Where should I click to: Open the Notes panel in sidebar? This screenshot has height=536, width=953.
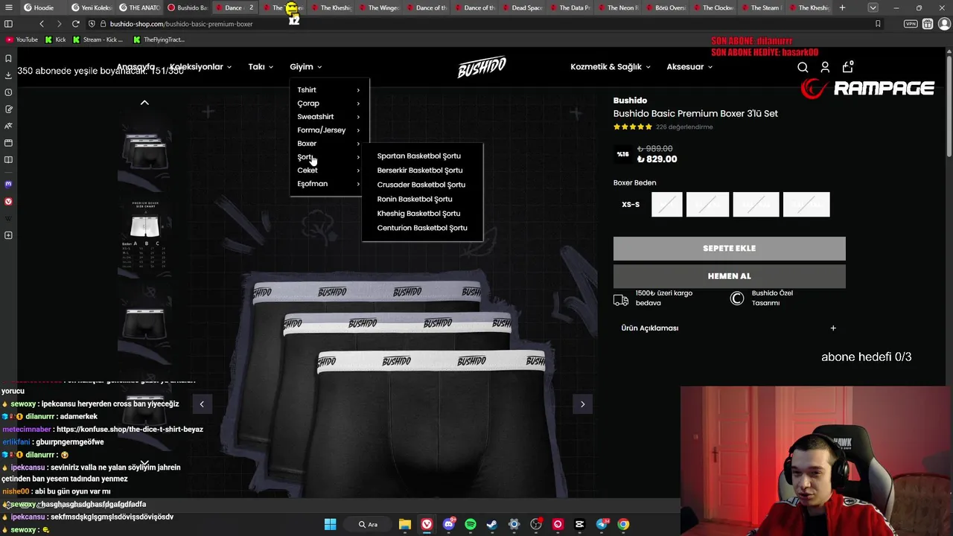(x=8, y=109)
